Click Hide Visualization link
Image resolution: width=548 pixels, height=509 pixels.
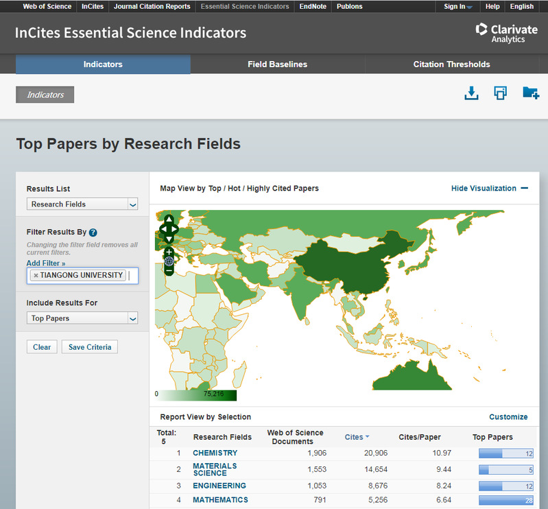(484, 188)
